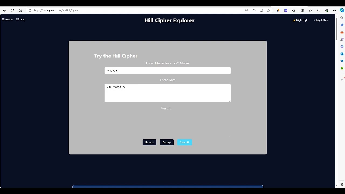Click the Clear All button
The width and height of the screenshot is (345, 194).
(185, 142)
